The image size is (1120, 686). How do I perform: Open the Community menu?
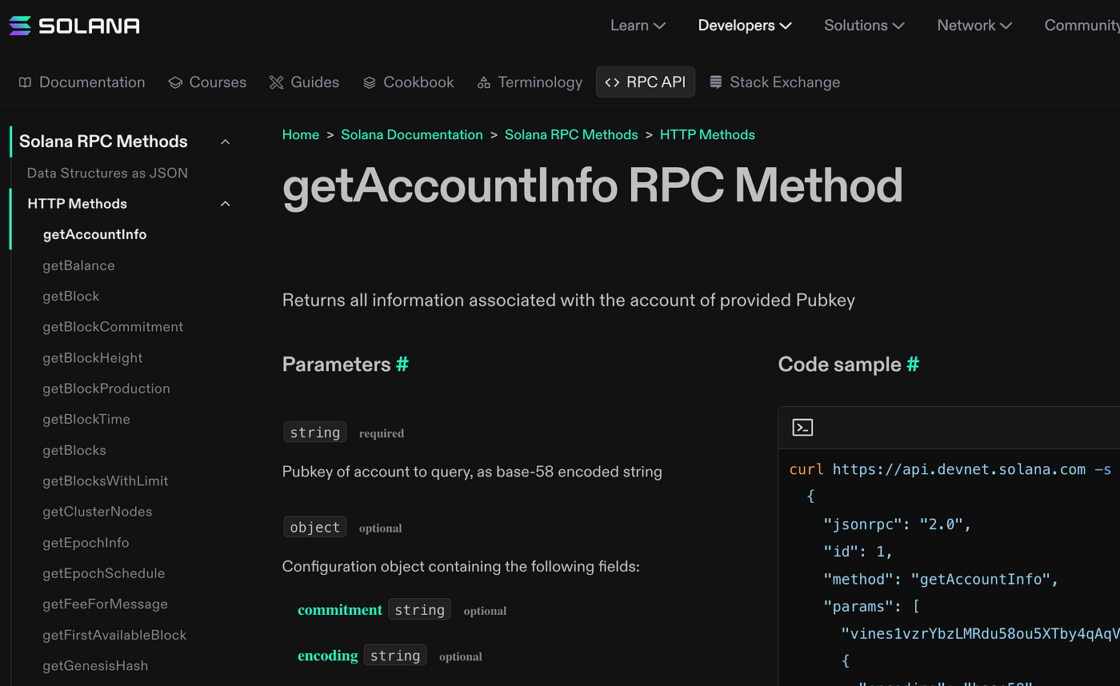point(1082,26)
